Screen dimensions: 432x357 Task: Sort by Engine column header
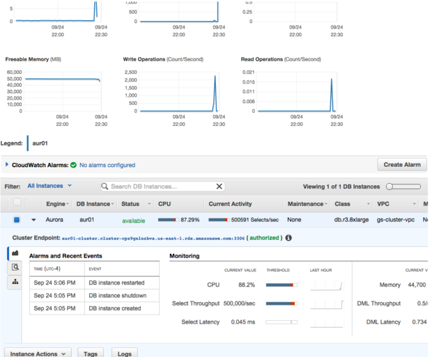pos(57,204)
